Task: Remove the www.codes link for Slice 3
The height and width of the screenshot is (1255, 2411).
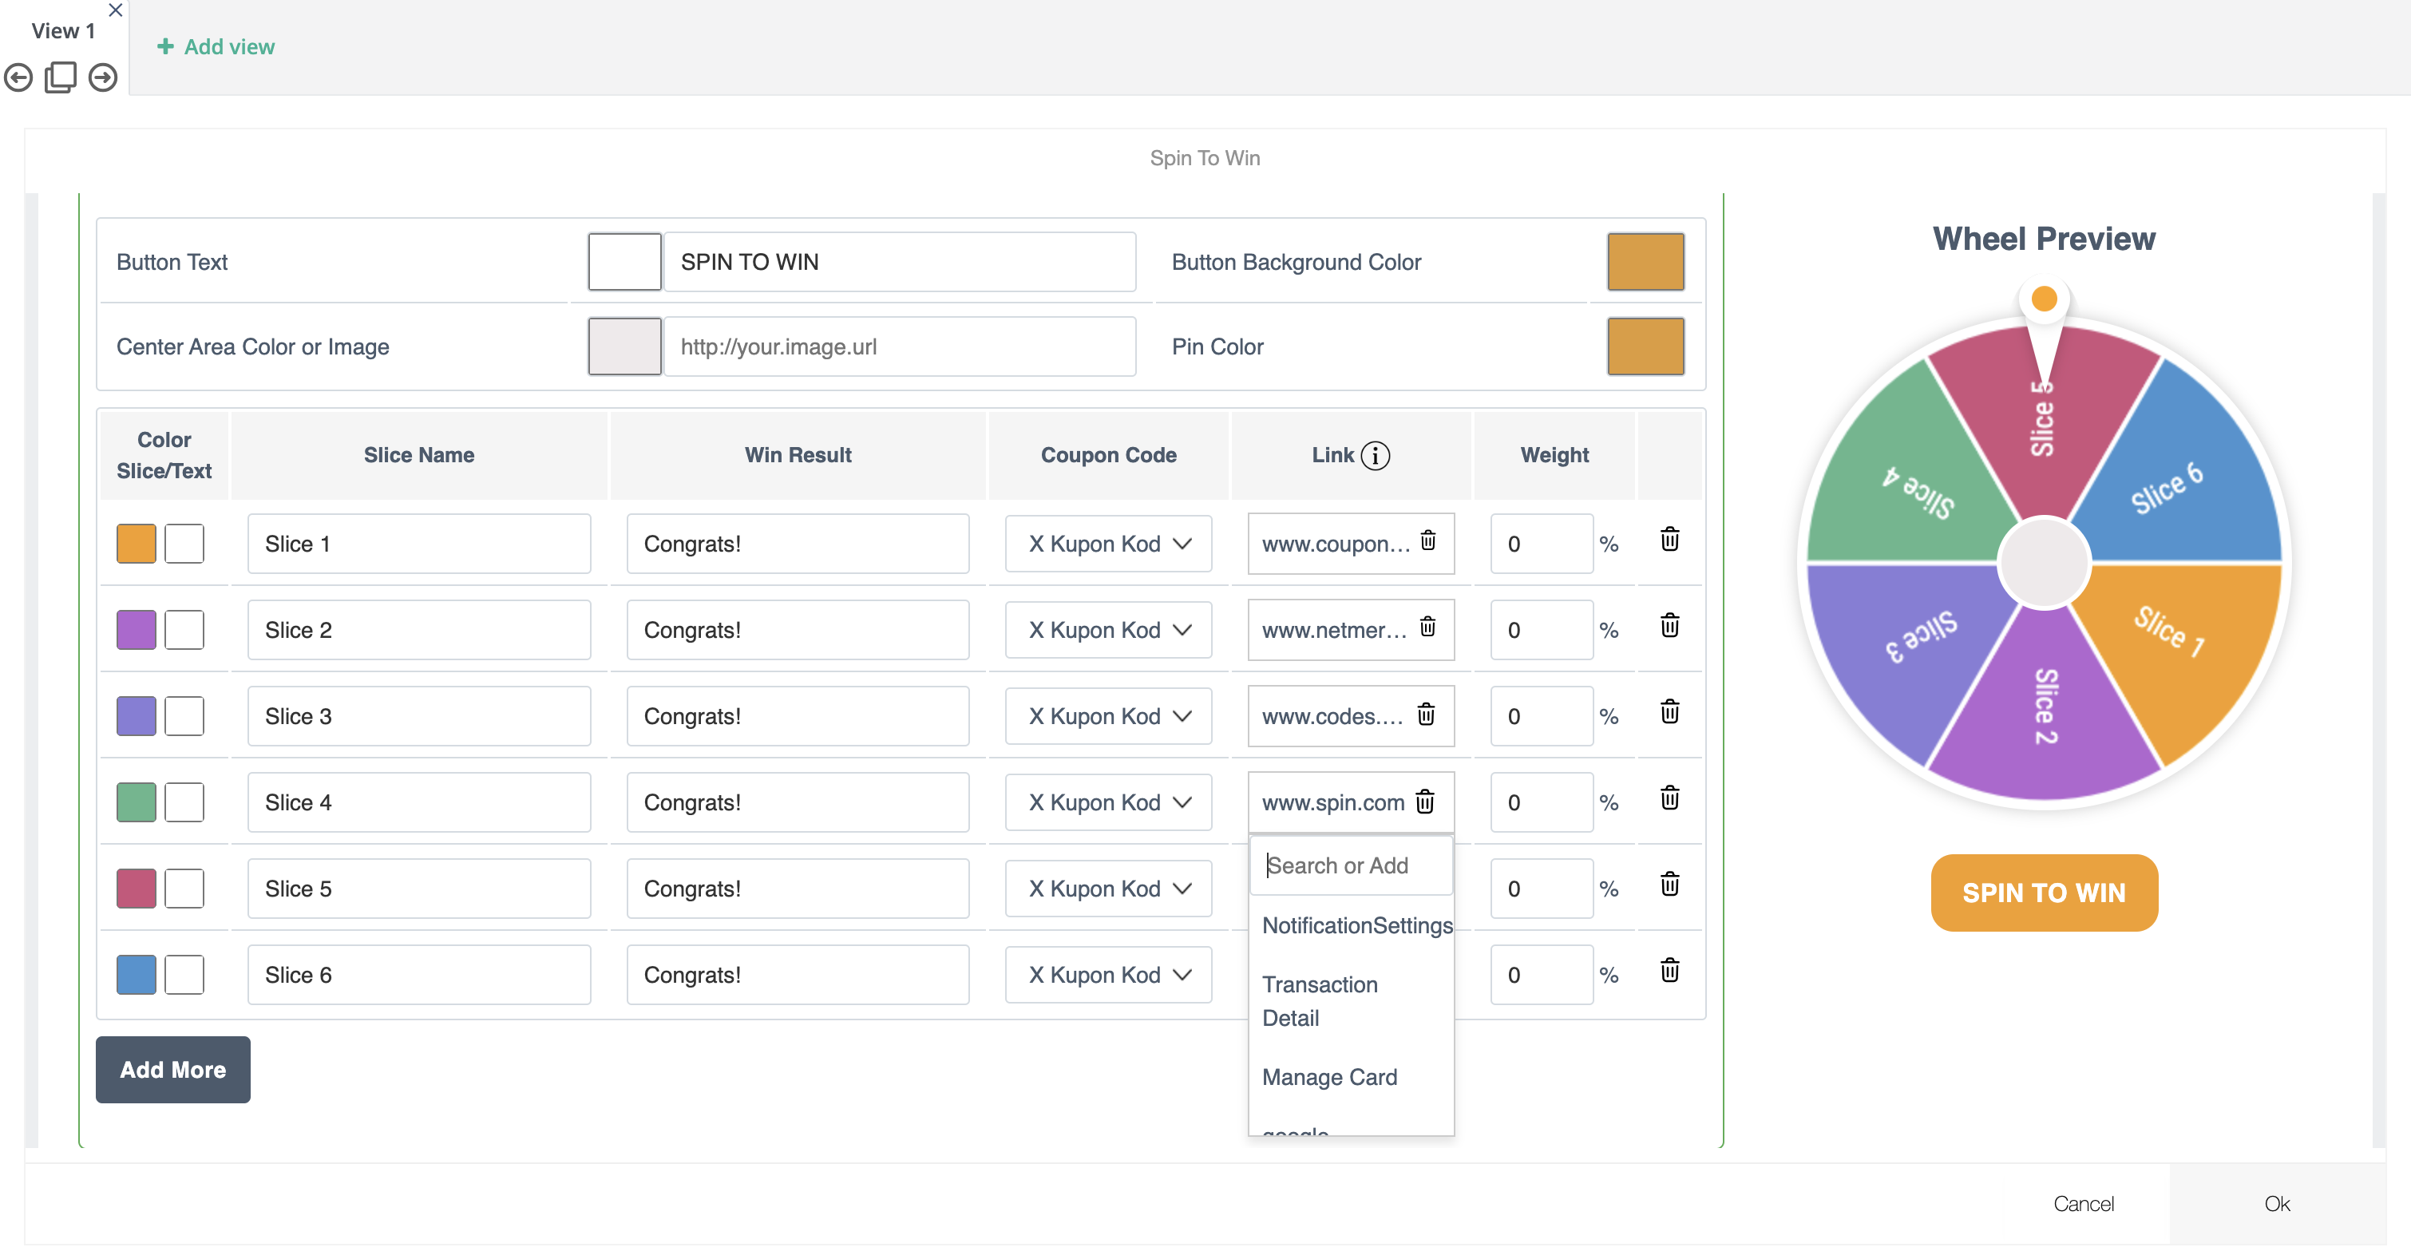Action: click(x=1427, y=714)
